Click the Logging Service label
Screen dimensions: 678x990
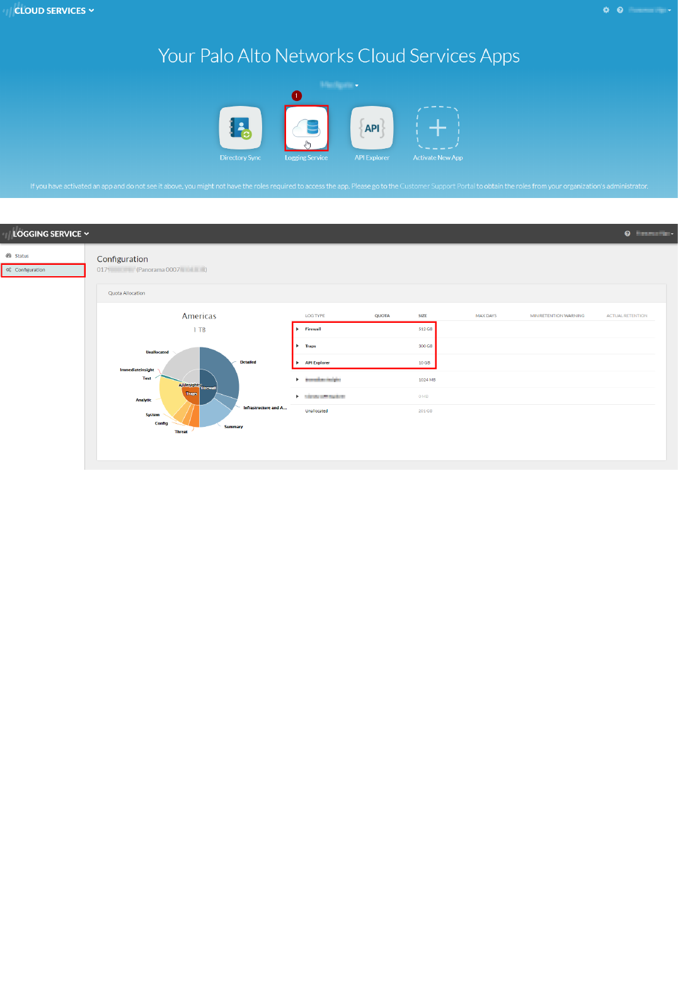306,158
